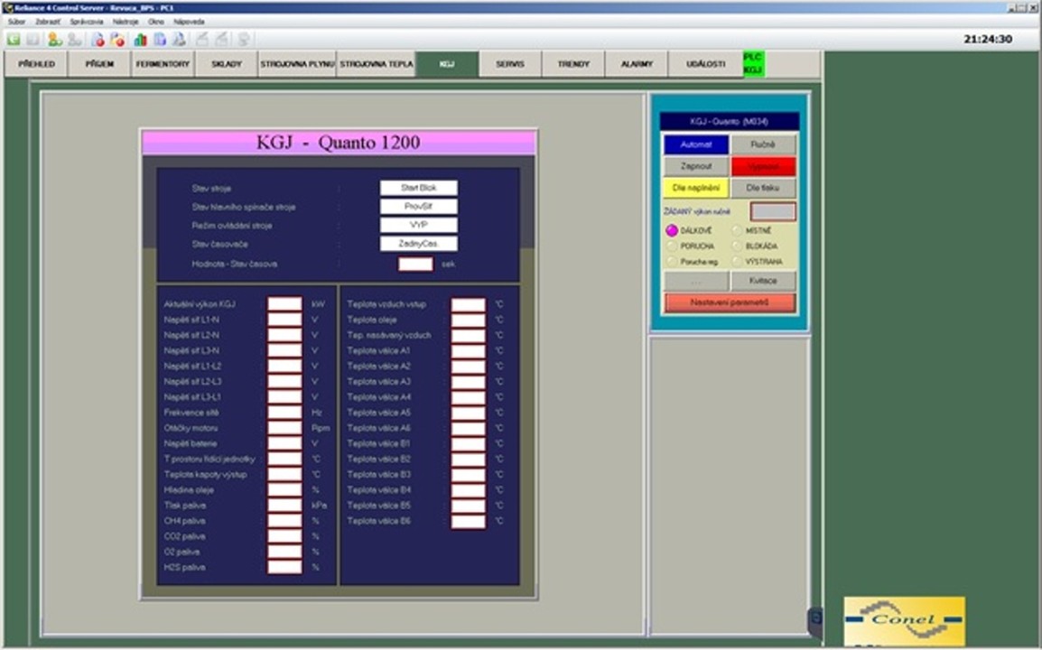Click the green arrow icon in toolbar
1042x650 pixels.
point(14,40)
